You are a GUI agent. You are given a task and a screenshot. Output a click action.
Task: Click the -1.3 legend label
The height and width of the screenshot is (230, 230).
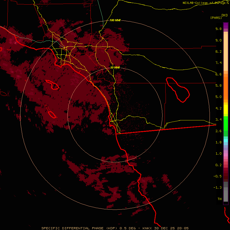click(x=217, y=188)
